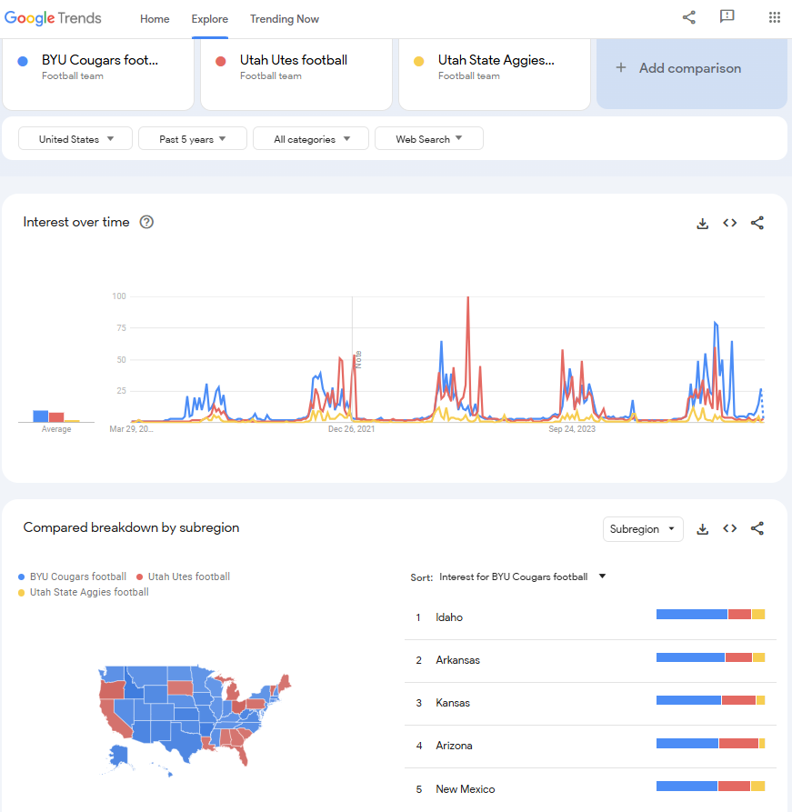
Task: Open the Subregion resolution dropdown
Action: 643,528
